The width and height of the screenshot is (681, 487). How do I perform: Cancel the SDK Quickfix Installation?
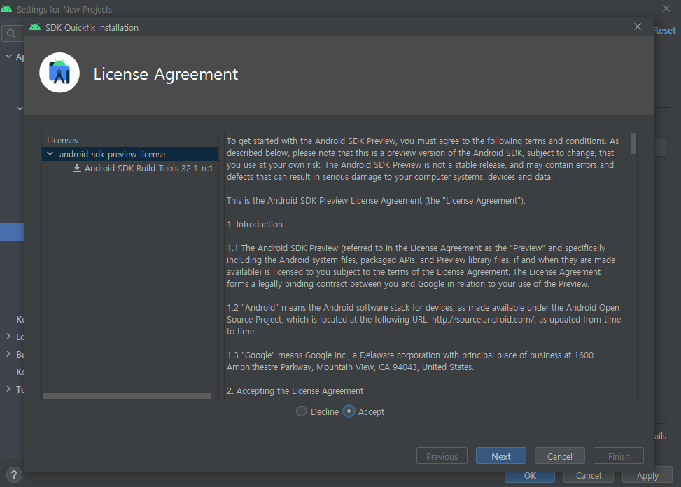pos(560,456)
